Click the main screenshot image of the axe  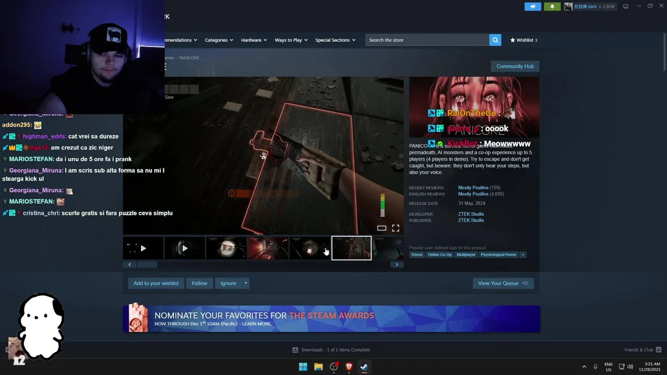(x=263, y=156)
